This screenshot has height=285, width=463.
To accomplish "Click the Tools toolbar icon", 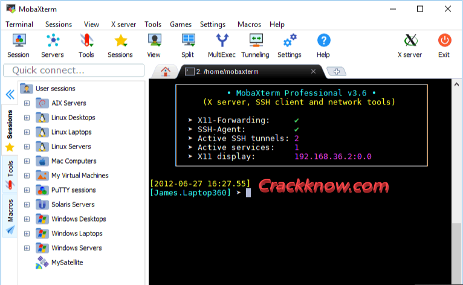I will 86,46.
